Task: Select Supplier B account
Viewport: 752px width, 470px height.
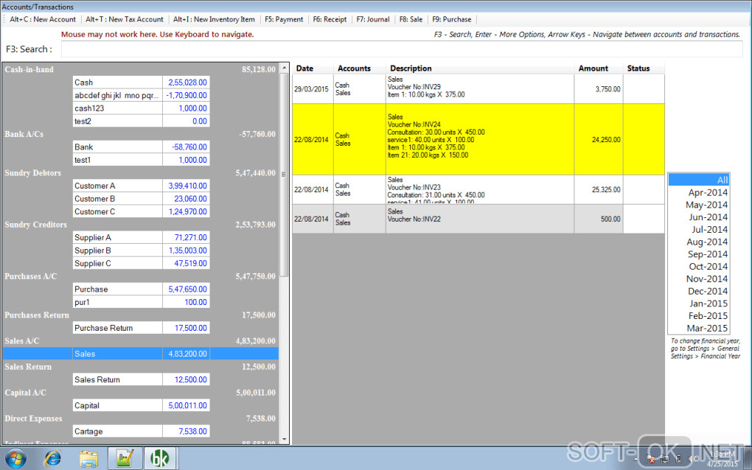Action: point(141,250)
